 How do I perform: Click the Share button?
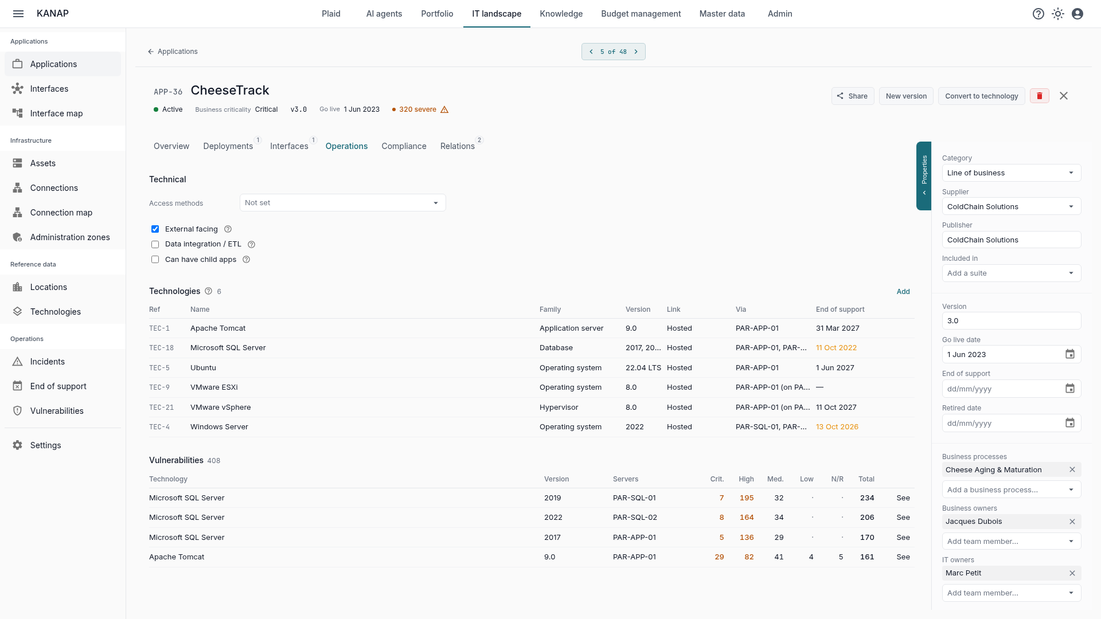852,96
